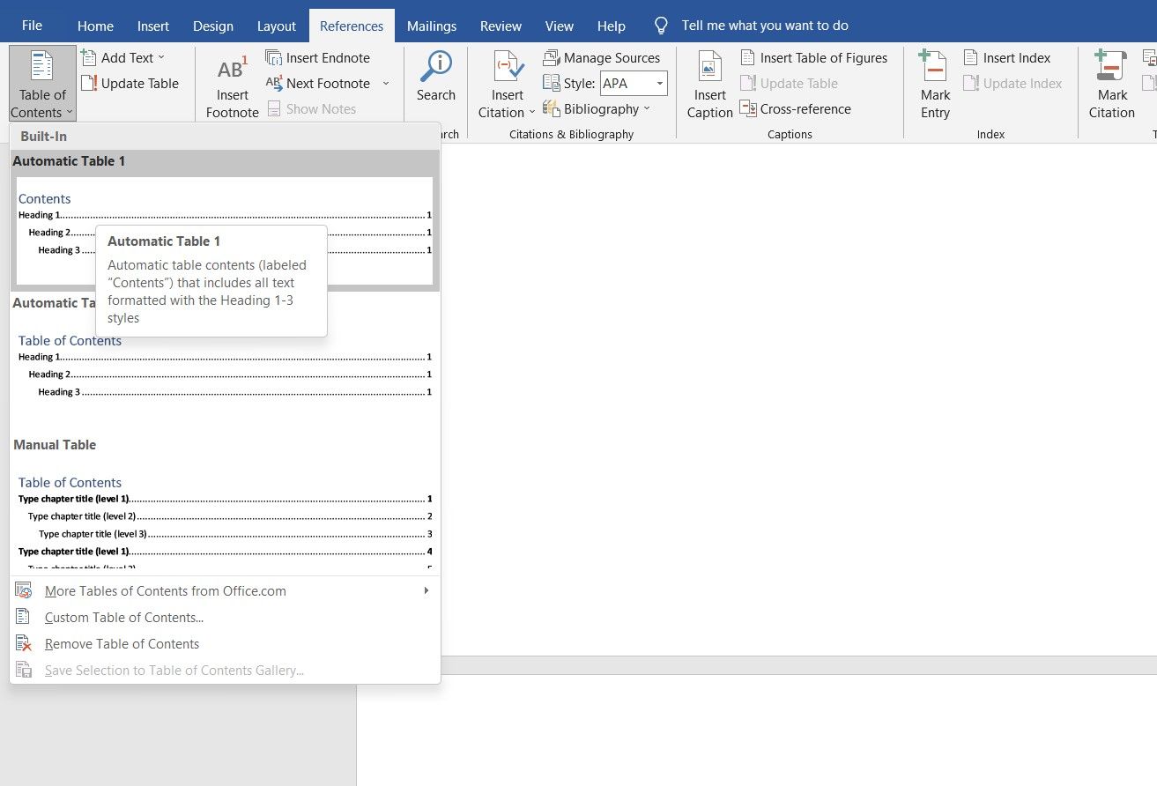Click Update Table under Table of Contents group

click(132, 83)
